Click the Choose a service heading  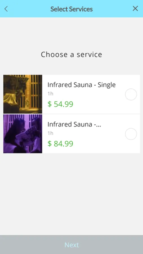point(71,54)
